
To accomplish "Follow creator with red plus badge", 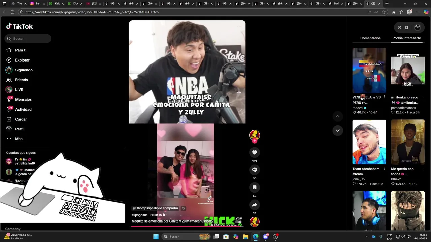I will coord(255,141).
